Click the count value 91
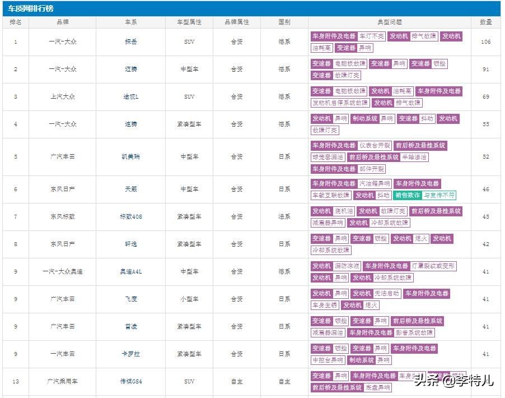Screen dimensions: 505x398 point(485,69)
